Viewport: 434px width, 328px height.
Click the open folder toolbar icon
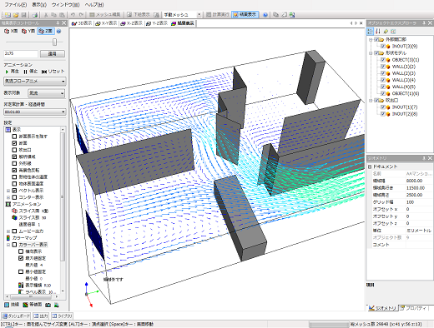16,15
